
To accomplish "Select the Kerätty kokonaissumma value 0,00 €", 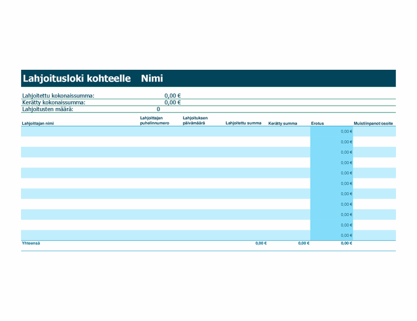I will pos(172,102).
